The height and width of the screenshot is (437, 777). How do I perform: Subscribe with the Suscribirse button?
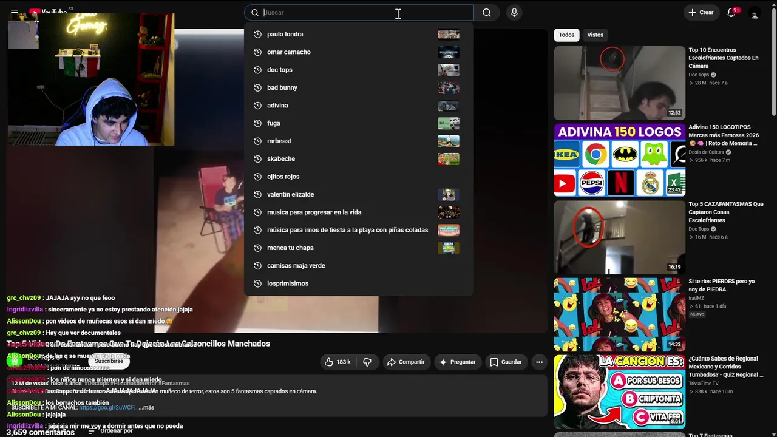(109, 361)
